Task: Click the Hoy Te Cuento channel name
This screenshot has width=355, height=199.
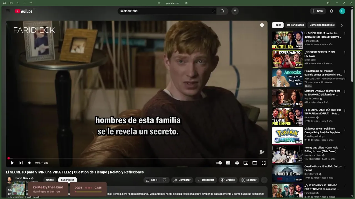Action: point(312,99)
